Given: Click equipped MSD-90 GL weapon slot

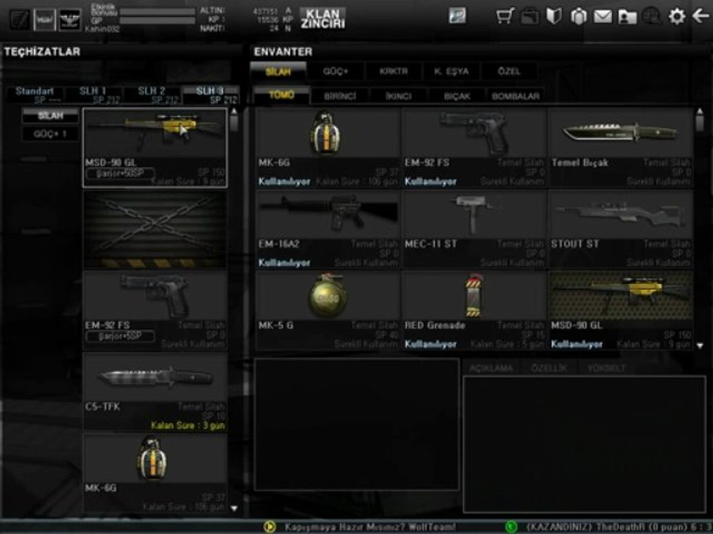Looking at the screenshot, I should point(155,148).
